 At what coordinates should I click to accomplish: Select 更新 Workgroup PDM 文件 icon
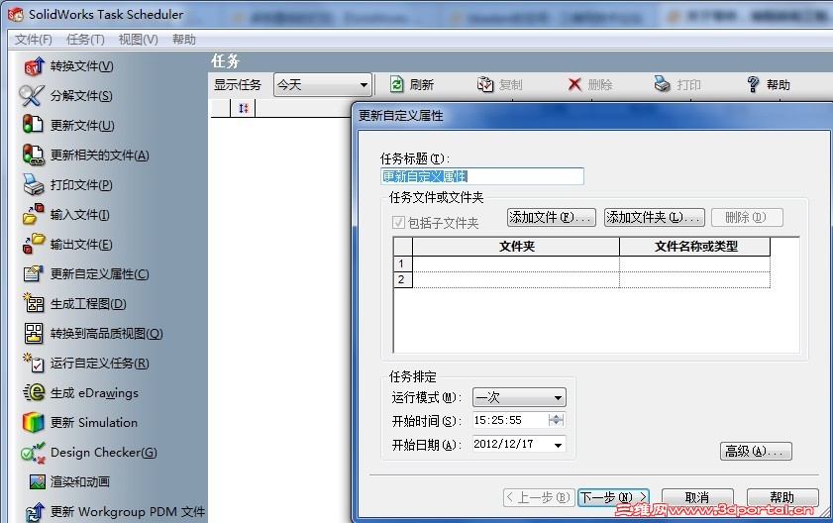[x=35, y=511]
